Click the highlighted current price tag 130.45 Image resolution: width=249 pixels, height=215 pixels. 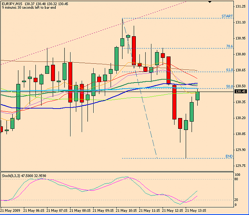[x=240, y=91]
